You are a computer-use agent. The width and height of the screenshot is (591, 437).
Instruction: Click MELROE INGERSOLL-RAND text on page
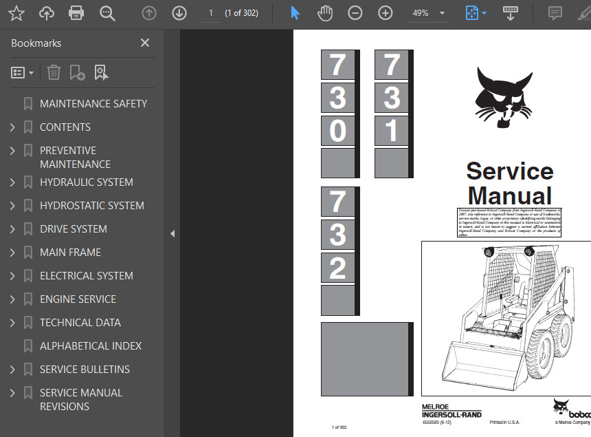(451, 411)
